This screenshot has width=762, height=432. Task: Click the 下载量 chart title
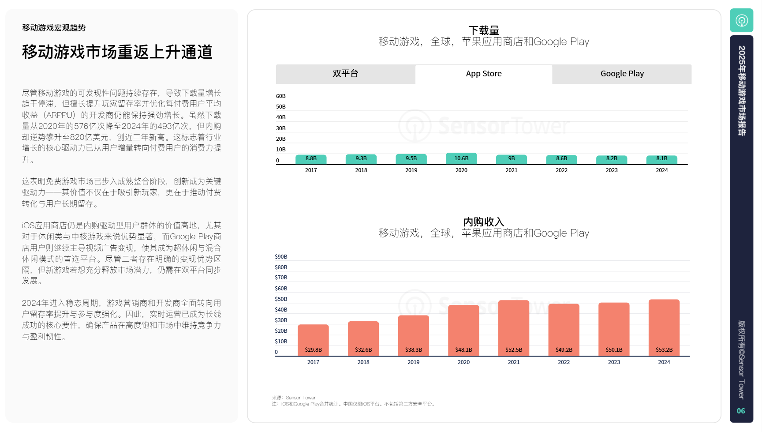[483, 30]
